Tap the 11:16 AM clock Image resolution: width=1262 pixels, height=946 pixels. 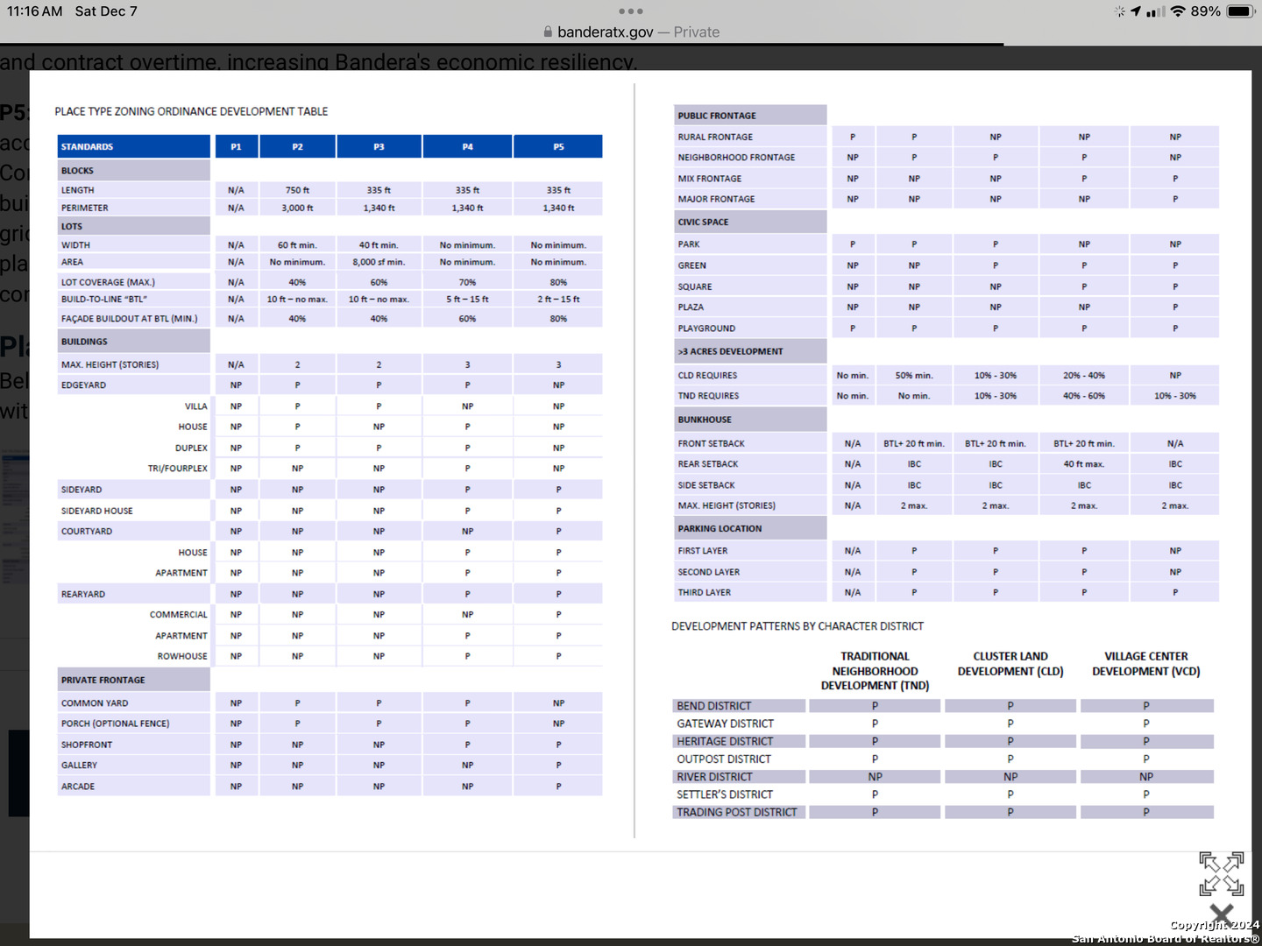[x=35, y=11]
